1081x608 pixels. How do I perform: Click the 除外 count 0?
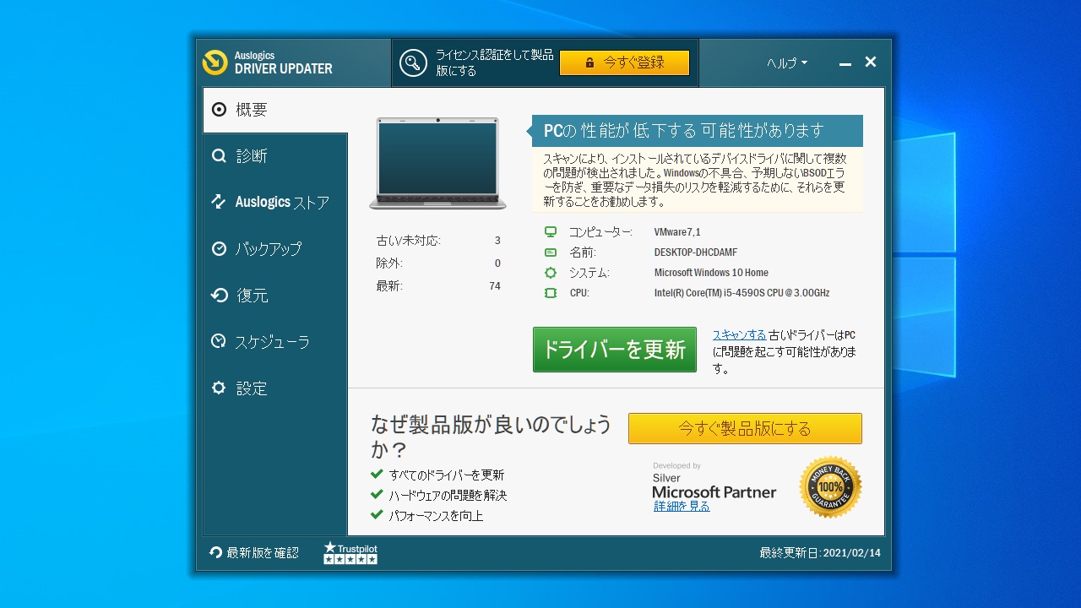(x=497, y=263)
